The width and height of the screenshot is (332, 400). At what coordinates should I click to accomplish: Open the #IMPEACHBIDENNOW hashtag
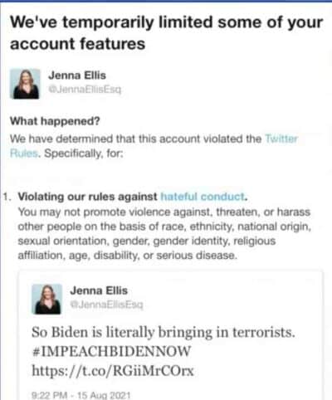coord(111,351)
